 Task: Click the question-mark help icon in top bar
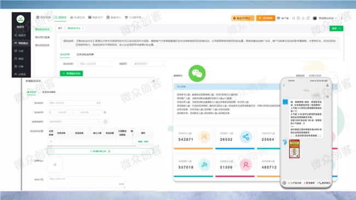tap(298, 18)
